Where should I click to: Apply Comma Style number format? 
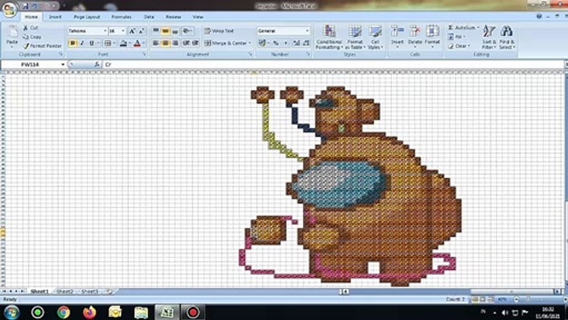click(x=286, y=43)
